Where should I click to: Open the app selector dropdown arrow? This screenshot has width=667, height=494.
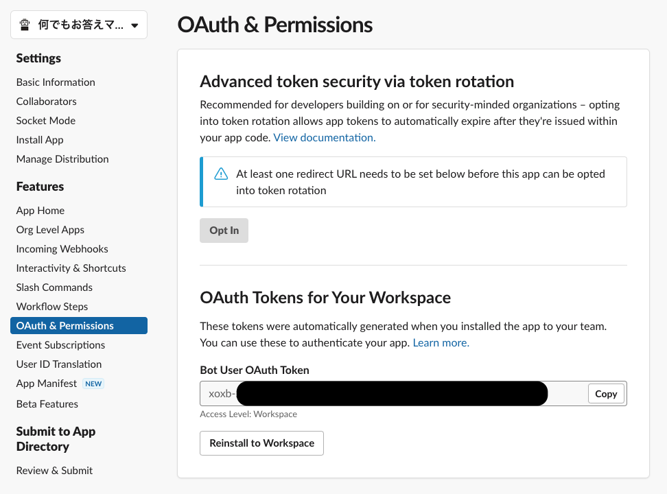click(x=134, y=26)
